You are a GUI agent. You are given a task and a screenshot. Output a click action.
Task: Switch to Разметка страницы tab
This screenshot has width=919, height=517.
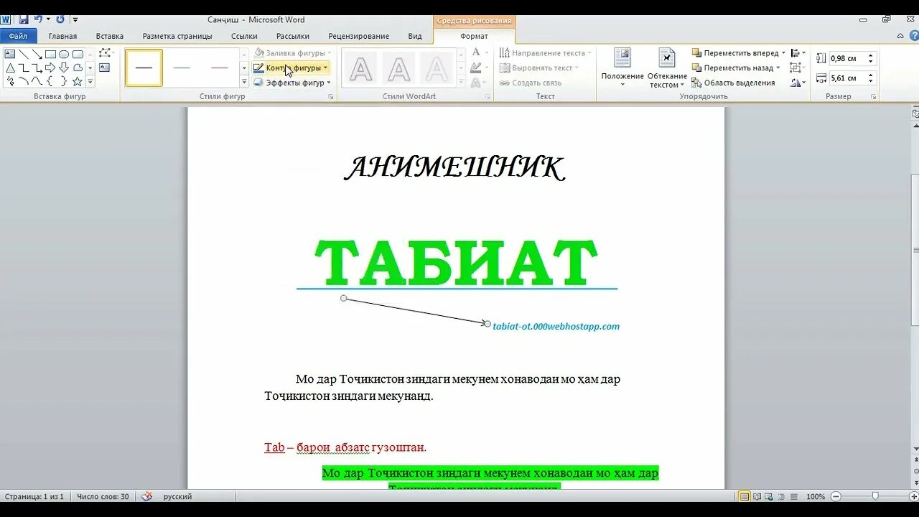(177, 36)
